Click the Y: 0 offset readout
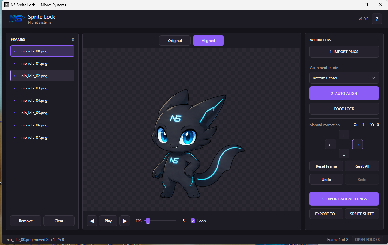The image size is (388, 245). click(x=374, y=125)
